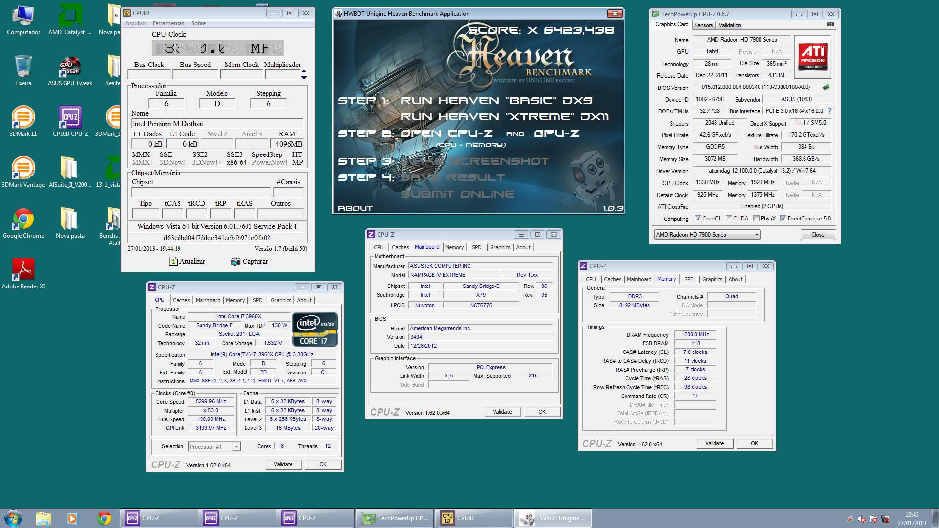939x528 pixels.
Task: Open Arquivo menu in CPUID window
Action: (x=135, y=23)
